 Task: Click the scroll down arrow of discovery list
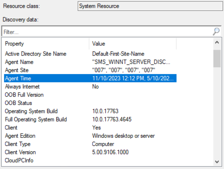(x=217, y=162)
